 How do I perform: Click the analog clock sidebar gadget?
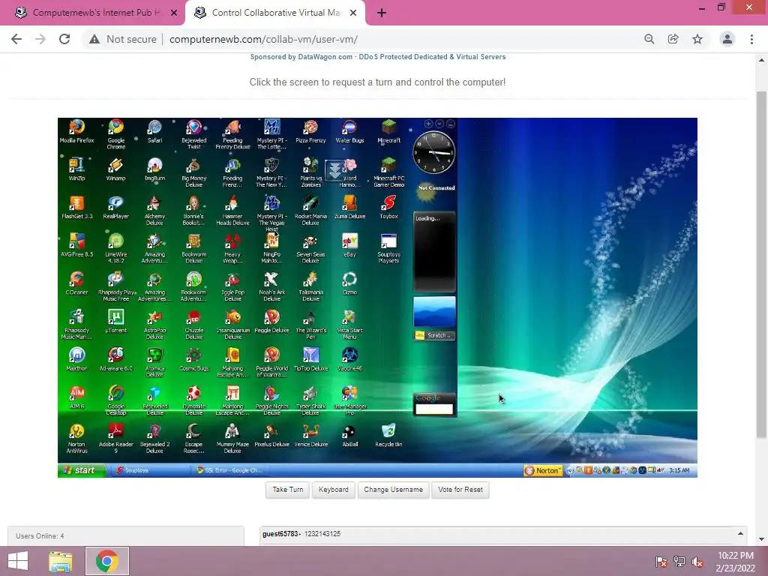tap(434, 152)
